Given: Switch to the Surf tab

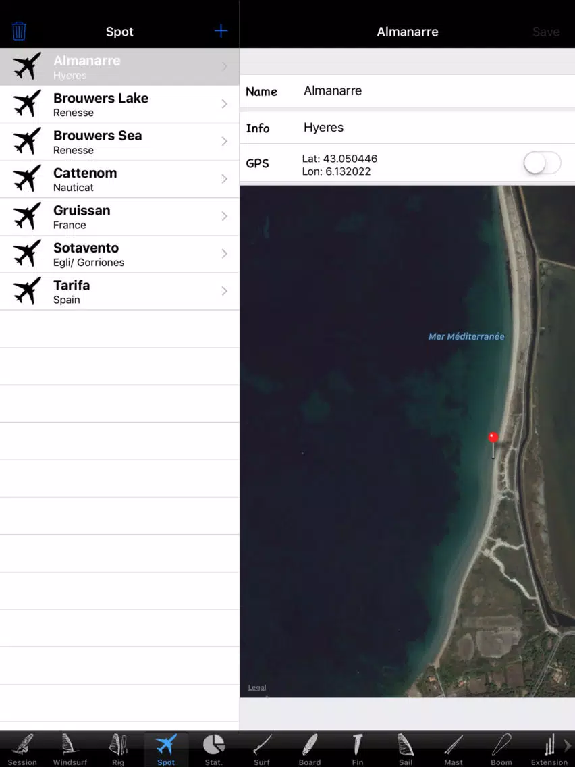Looking at the screenshot, I should [262, 749].
